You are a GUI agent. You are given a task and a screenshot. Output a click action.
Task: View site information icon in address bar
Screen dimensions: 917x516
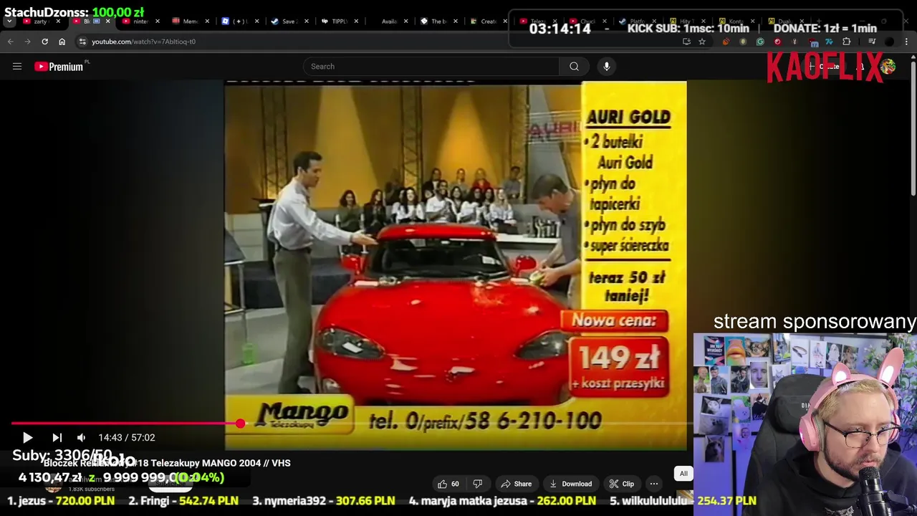[82, 42]
